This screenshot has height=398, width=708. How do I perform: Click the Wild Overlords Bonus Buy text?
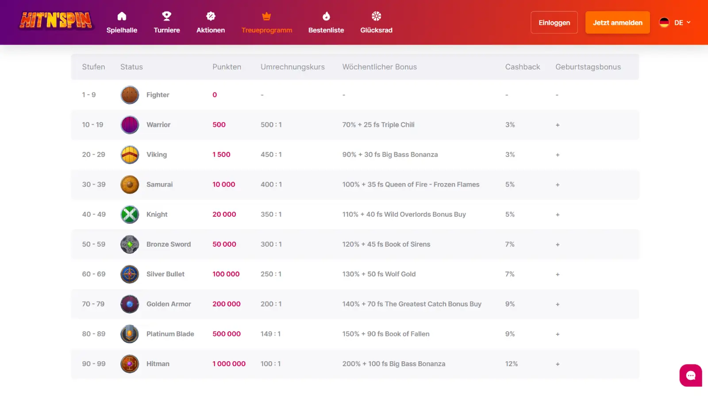[x=404, y=214]
